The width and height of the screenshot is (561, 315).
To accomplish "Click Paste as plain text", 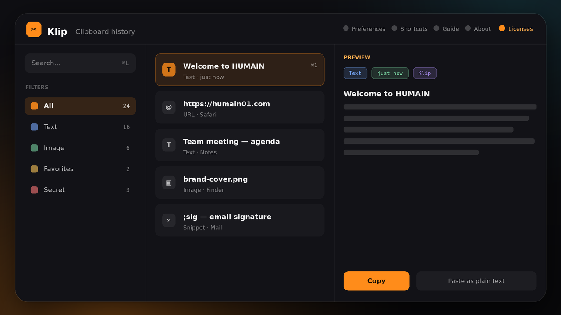I will pyautogui.click(x=476, y=281).
